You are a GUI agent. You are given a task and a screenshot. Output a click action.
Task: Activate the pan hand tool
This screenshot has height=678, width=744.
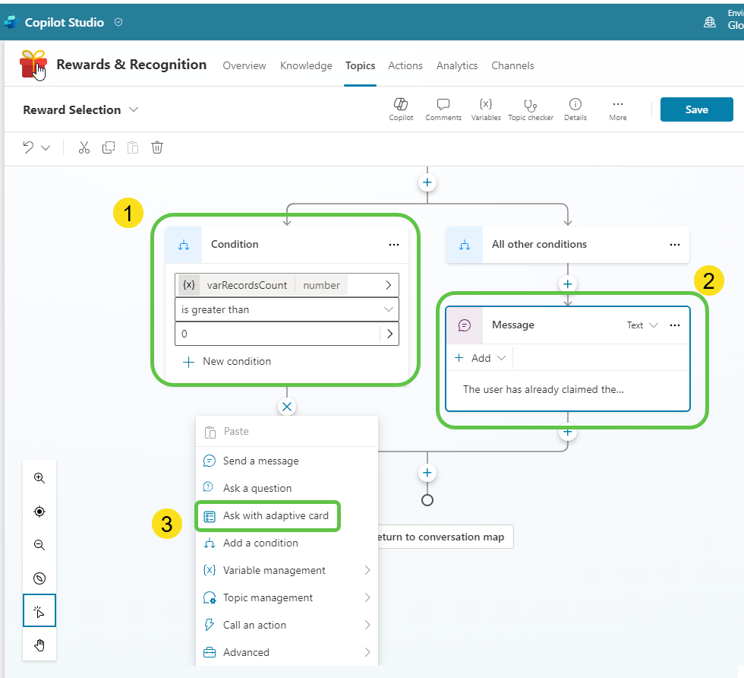pos(39,645)
